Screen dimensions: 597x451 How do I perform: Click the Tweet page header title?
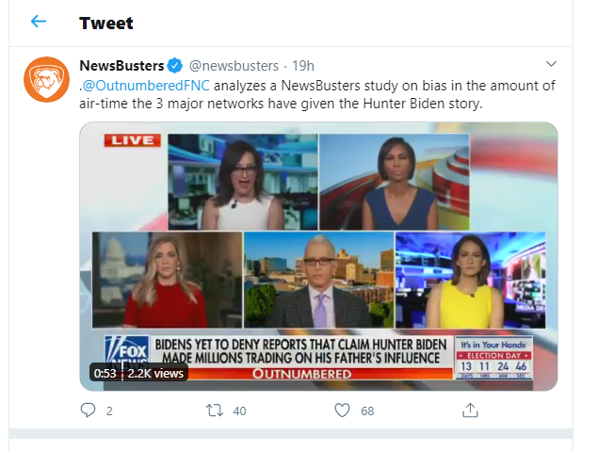pos(106,24)
